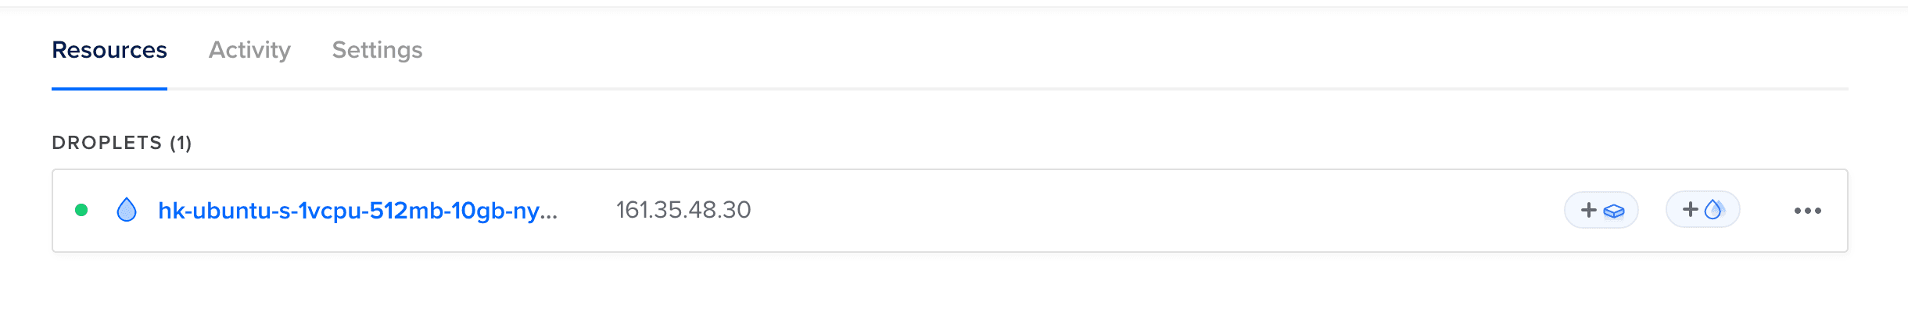Image resolution: width=1908 pixels, height=309 pixels.
Task: Click the DROPLETS (1) section heading
Action: tap(122, 143)
